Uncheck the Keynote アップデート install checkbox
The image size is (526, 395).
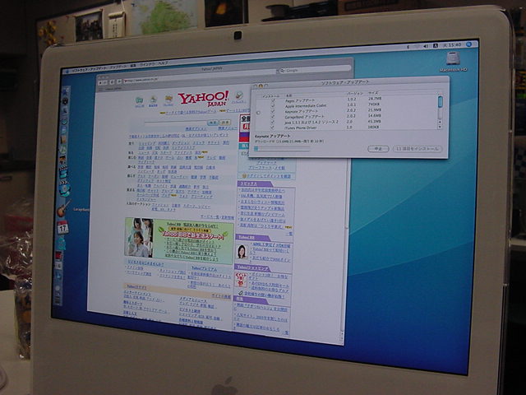273,112
